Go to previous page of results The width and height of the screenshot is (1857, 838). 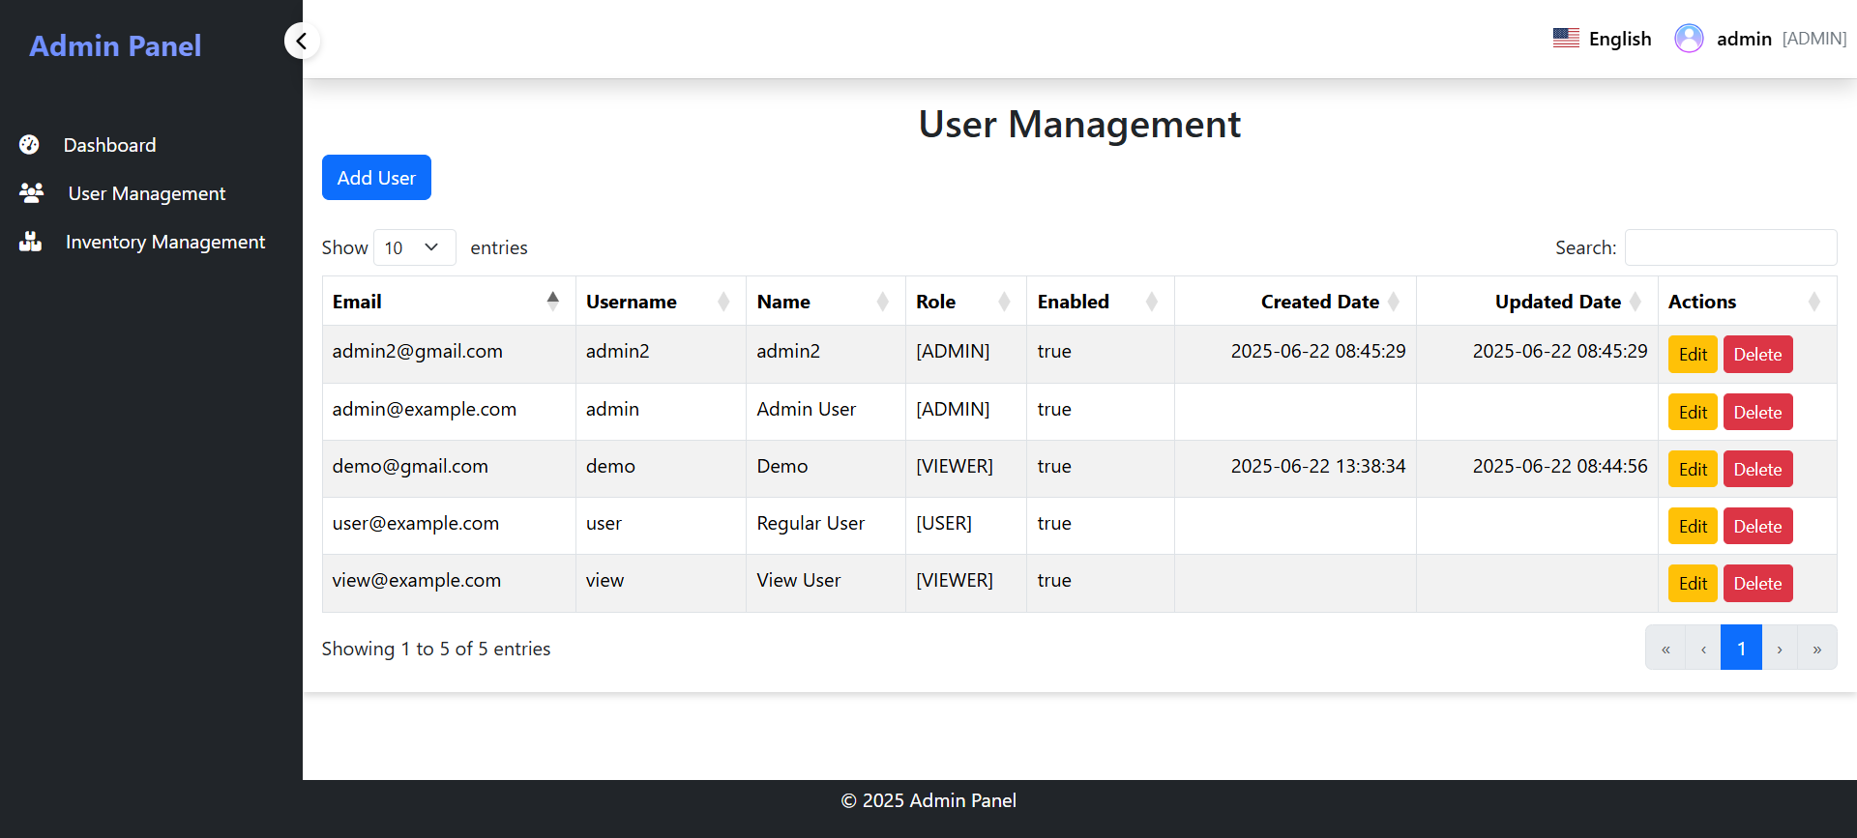pyautogui.click(x=1703, y=649)
